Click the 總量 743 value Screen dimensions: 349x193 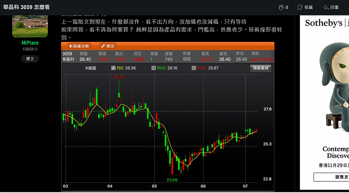169,59
